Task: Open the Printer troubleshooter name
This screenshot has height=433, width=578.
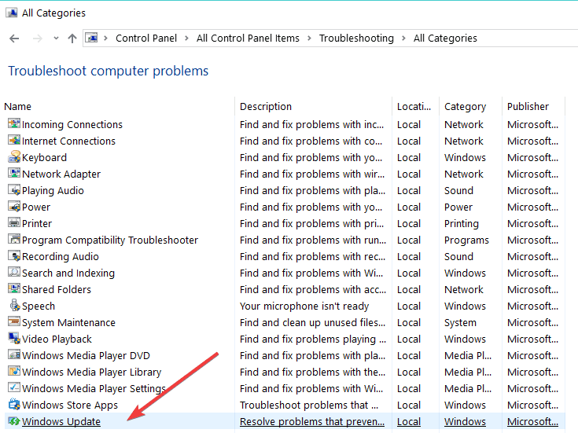Action: pyautogui.click(x=37, y=224)
